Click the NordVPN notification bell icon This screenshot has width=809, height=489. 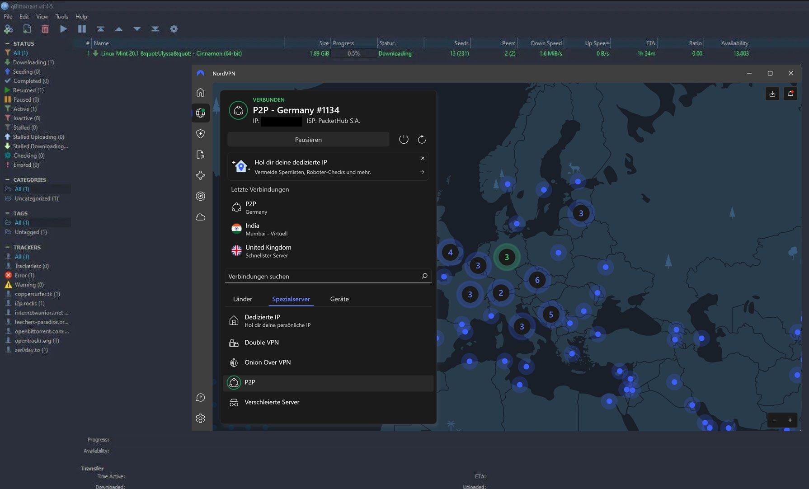[790, 94]
